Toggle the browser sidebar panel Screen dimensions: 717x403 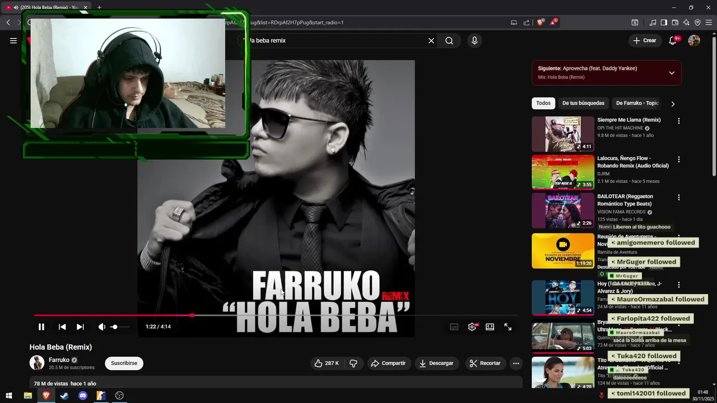pyautogui.click(x=664, y=22)
